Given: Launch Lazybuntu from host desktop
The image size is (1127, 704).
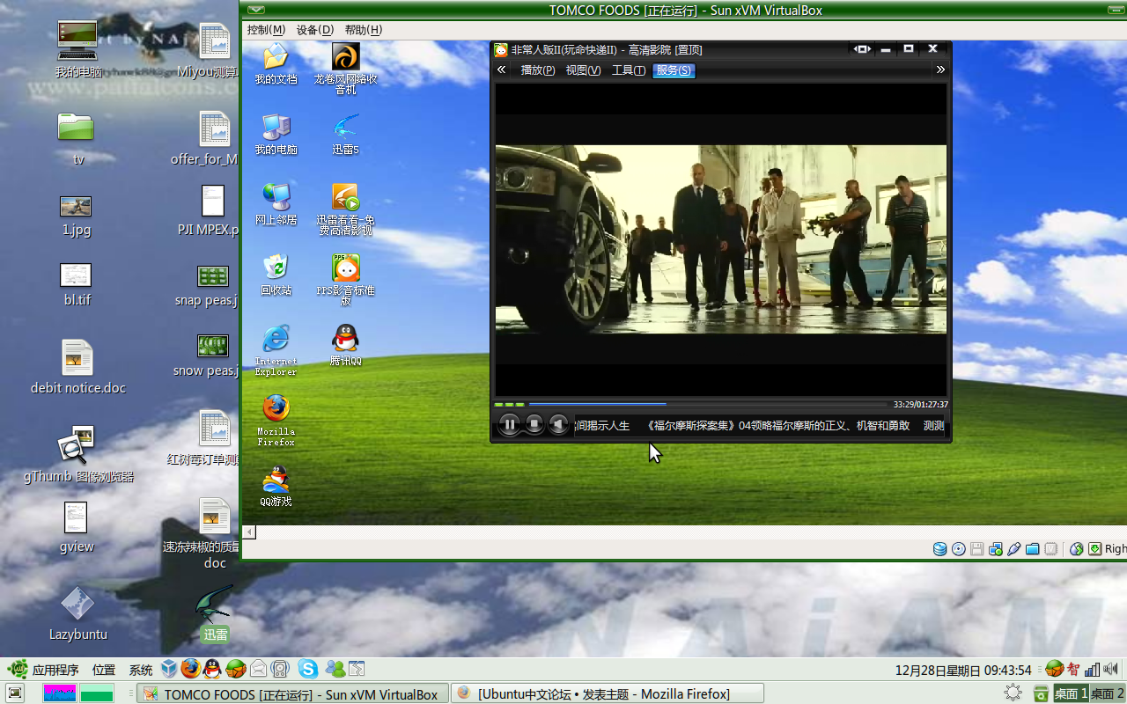Looking at the screenshot, I should tap(77, 613).
